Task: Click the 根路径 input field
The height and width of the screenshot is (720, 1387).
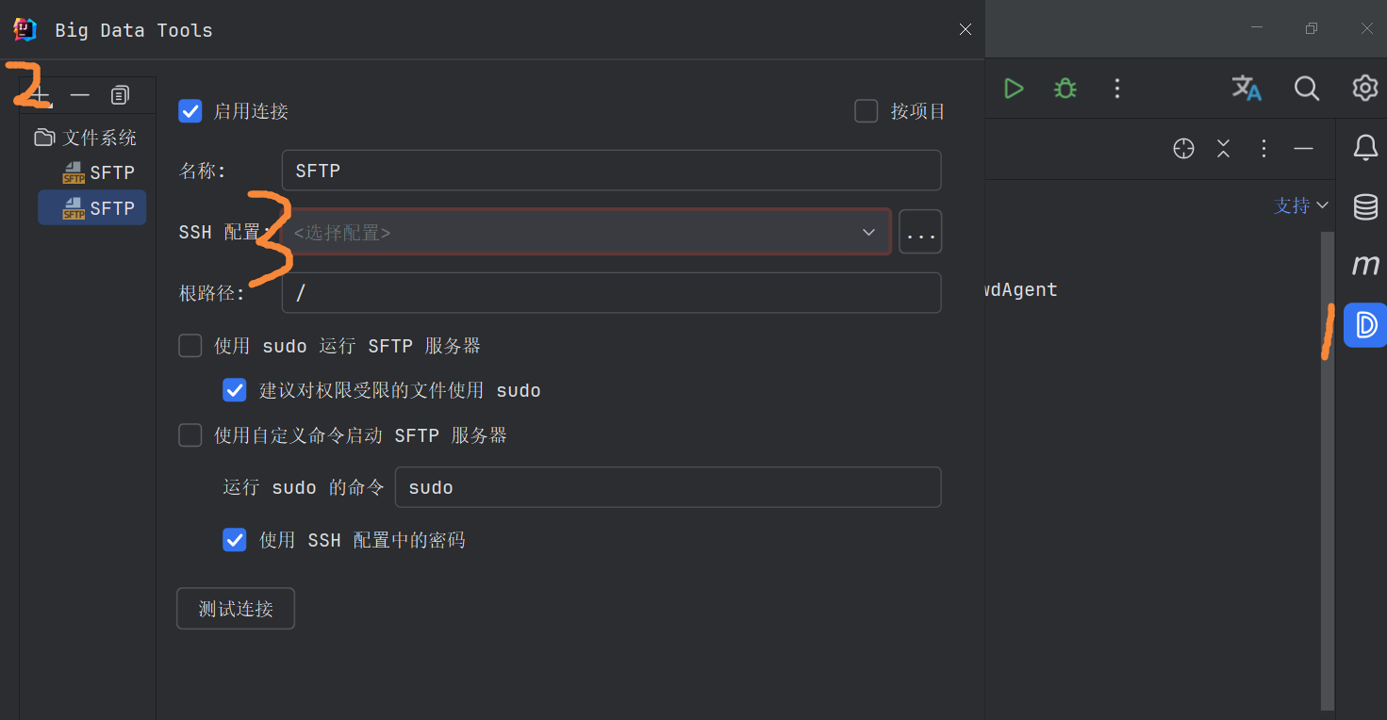Action: coord(611,293)
